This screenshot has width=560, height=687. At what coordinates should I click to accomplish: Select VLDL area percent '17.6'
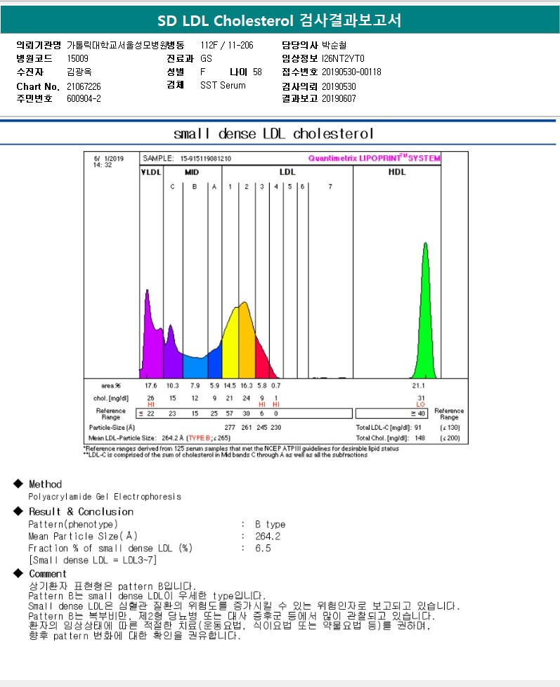click(x=151, y=386)
